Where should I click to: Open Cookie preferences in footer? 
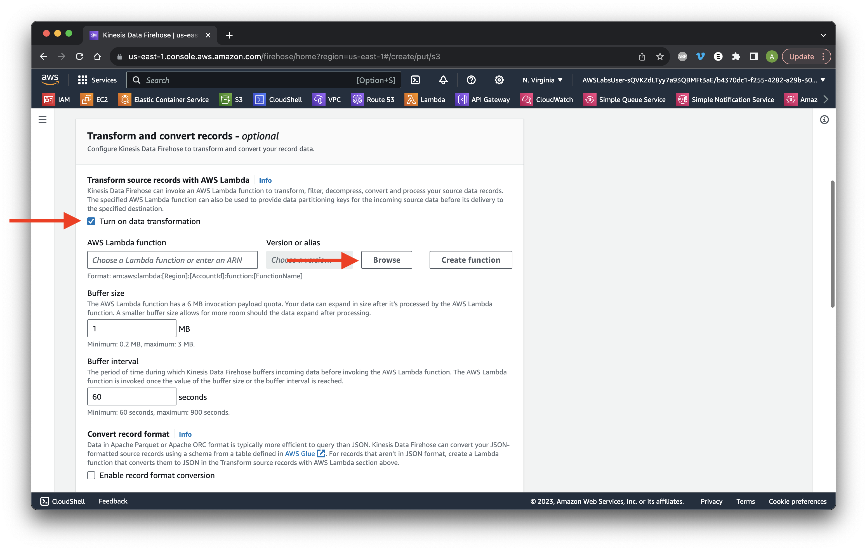(x=798, y=501)
